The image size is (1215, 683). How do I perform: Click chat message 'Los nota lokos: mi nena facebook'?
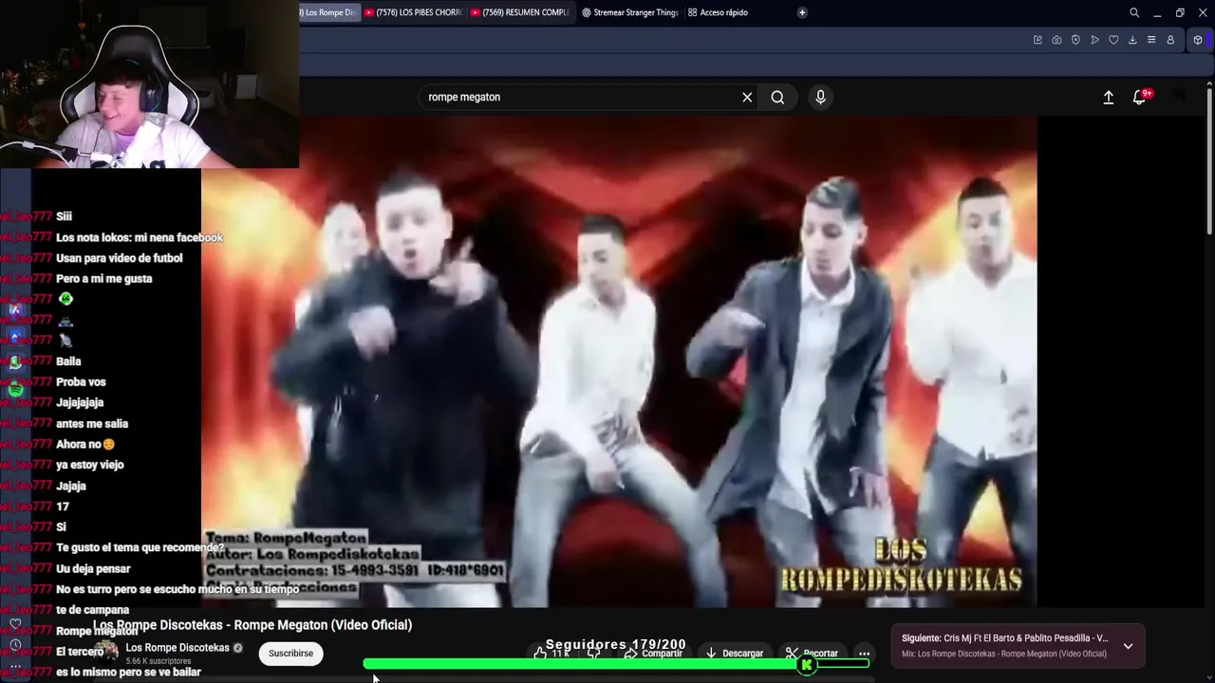(140, 237)
